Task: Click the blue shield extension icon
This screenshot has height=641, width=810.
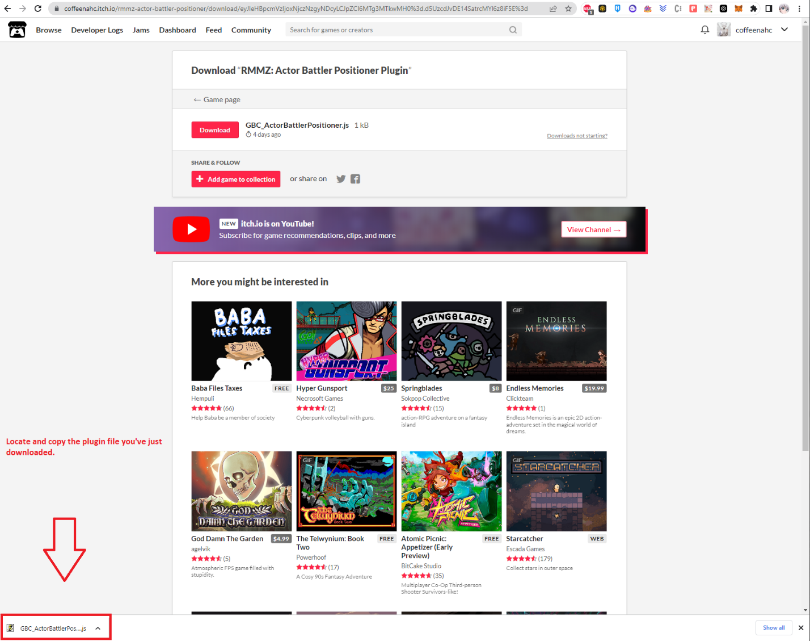Action: click(x=617, y=9)
